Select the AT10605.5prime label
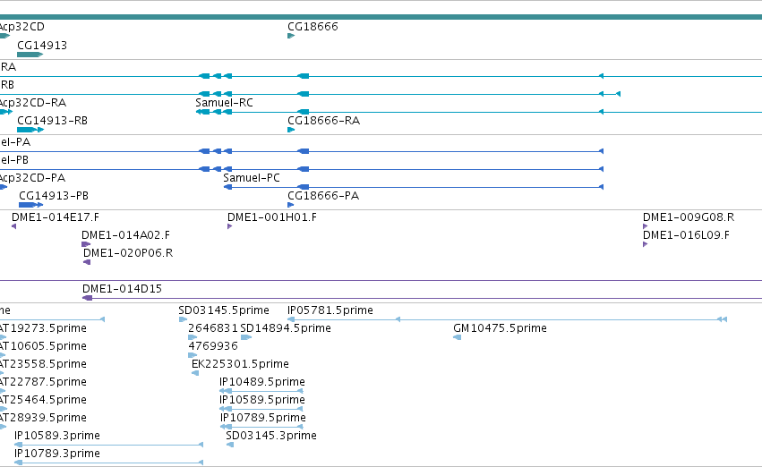Screen dimensions: 762x467 click(x=43, y=346)
